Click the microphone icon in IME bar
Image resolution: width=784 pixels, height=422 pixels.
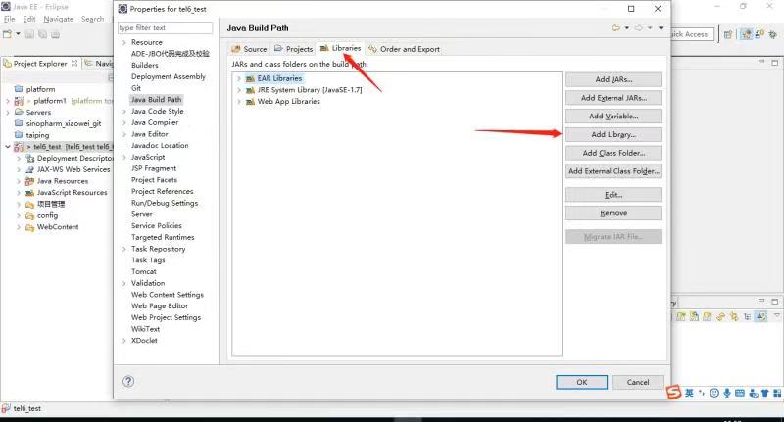(727, 393)
